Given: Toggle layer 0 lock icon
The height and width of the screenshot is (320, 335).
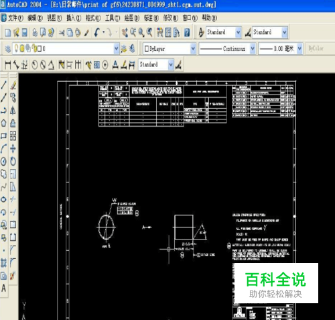Looking at the screenshot, I should click(34, 48).
